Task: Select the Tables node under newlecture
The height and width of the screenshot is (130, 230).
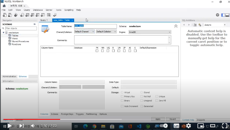Action: pyautogui.click(x=15, y=36)
